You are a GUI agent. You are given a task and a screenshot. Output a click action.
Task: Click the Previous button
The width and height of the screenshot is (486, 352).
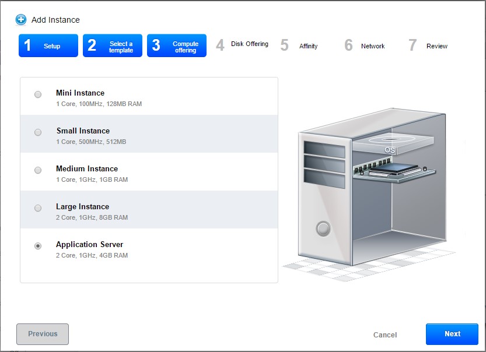coord(43,334)
